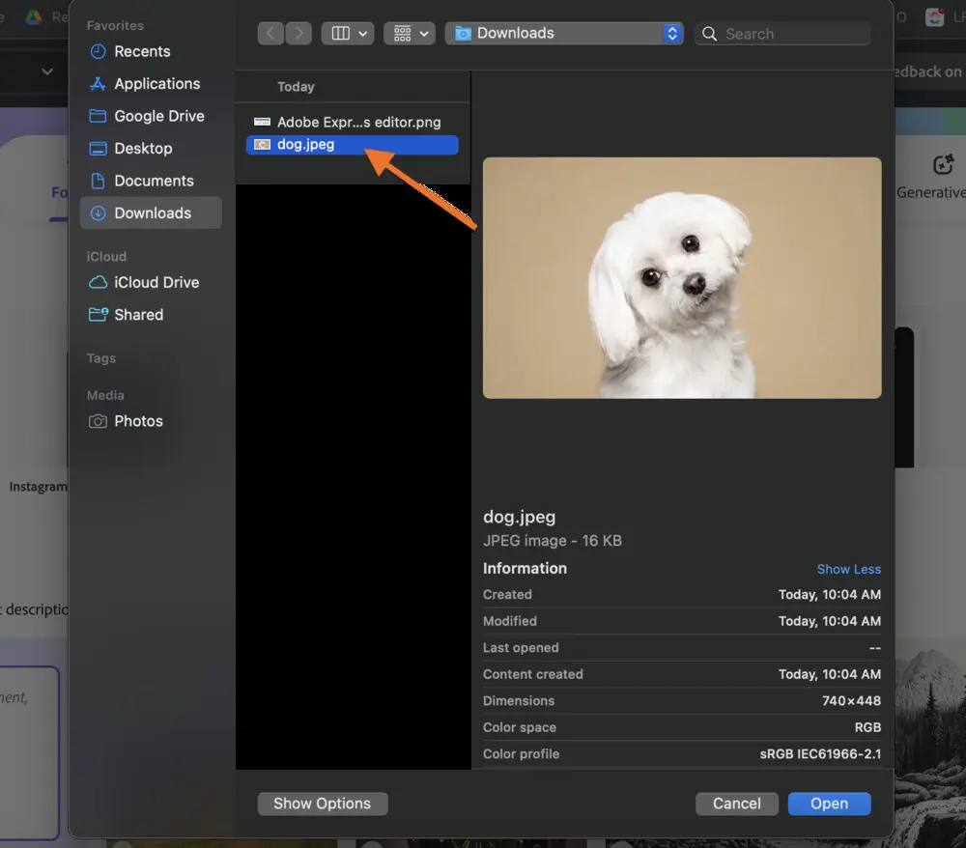Click the Downloads popup stepper arrows
Screen dimensions: 966x848
[672, 33]
